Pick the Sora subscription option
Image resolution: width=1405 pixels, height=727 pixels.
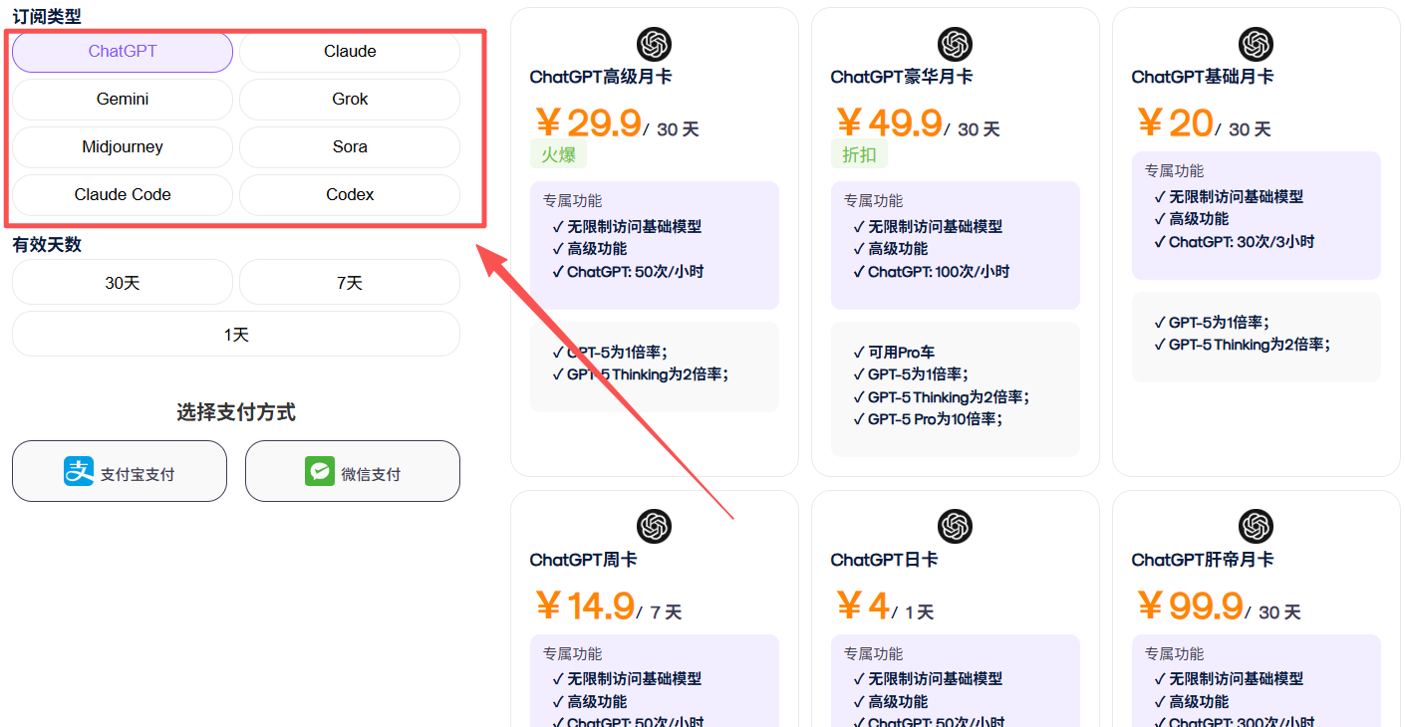350,147
